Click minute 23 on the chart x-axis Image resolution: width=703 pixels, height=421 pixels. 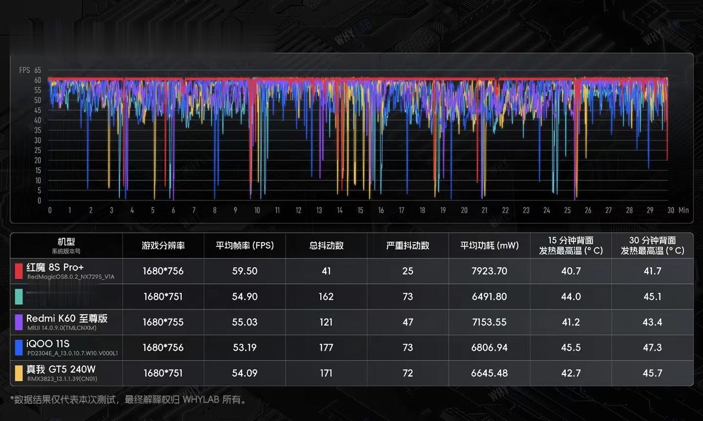point(526,210)
